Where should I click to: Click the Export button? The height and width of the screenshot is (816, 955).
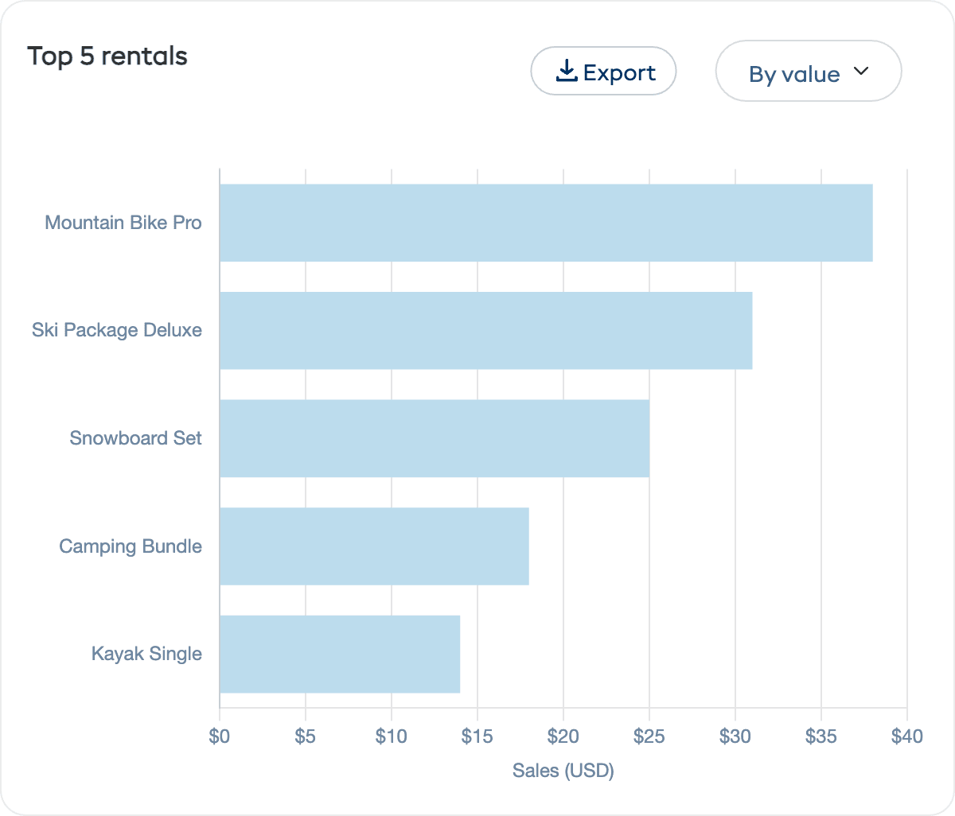click(603, 71)
